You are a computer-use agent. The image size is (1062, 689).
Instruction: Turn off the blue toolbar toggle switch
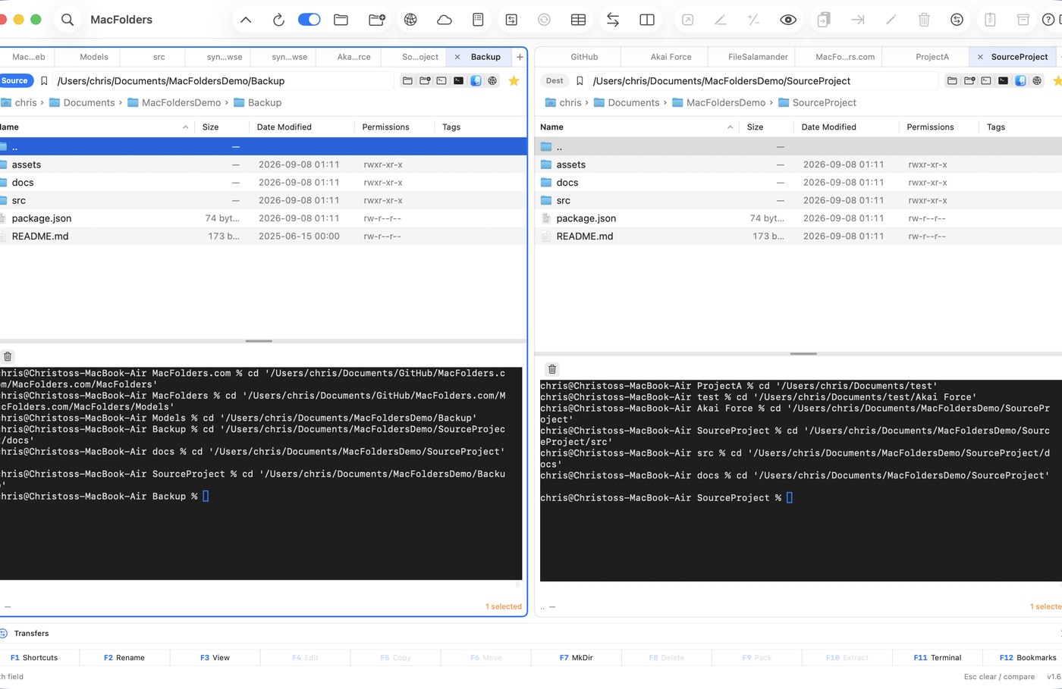pos(309,20)
